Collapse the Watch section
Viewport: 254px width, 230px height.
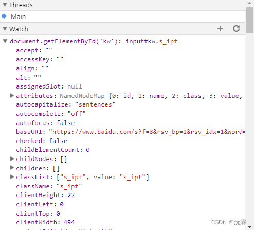(5, 29)
